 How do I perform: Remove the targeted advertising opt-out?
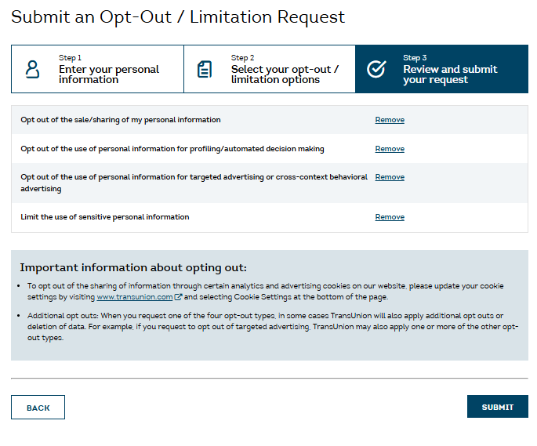[390, 177]
